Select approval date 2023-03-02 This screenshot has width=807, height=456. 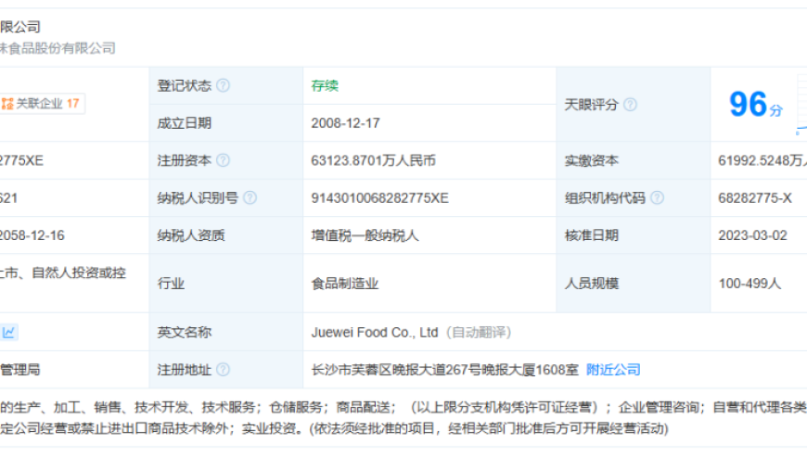tap(753, 235)
